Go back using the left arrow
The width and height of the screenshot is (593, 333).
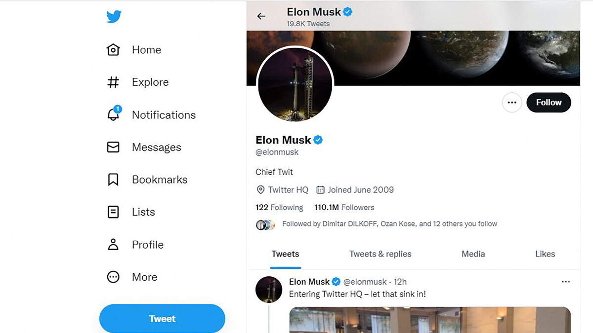[261, 16]
